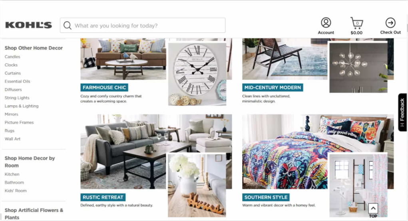
Task: Choose the Wall Art sidebar link
Action: click(12, 139)
